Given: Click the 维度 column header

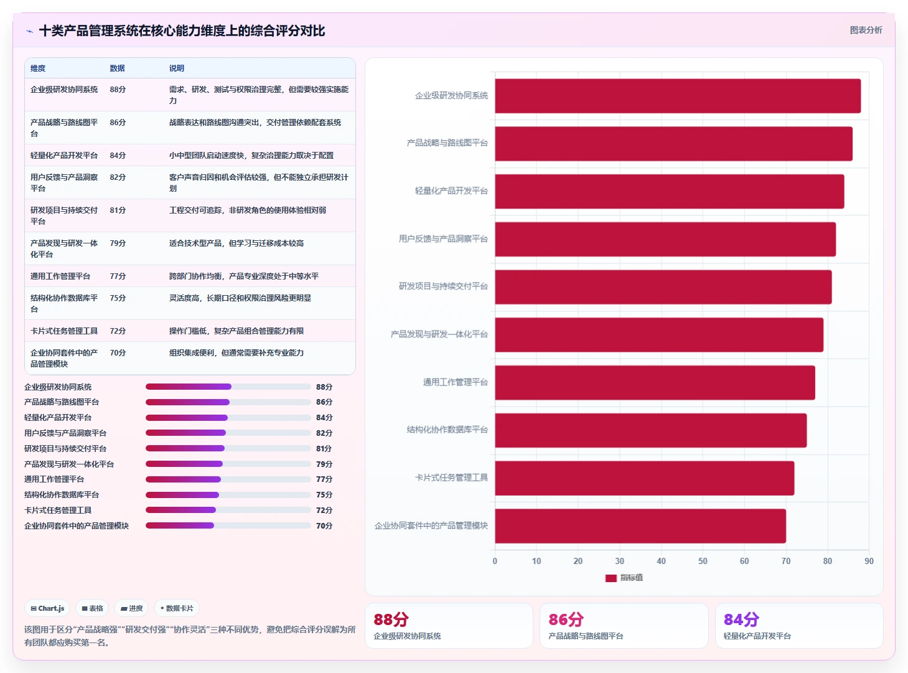Looking at the screenshot, I should point(38,68).
